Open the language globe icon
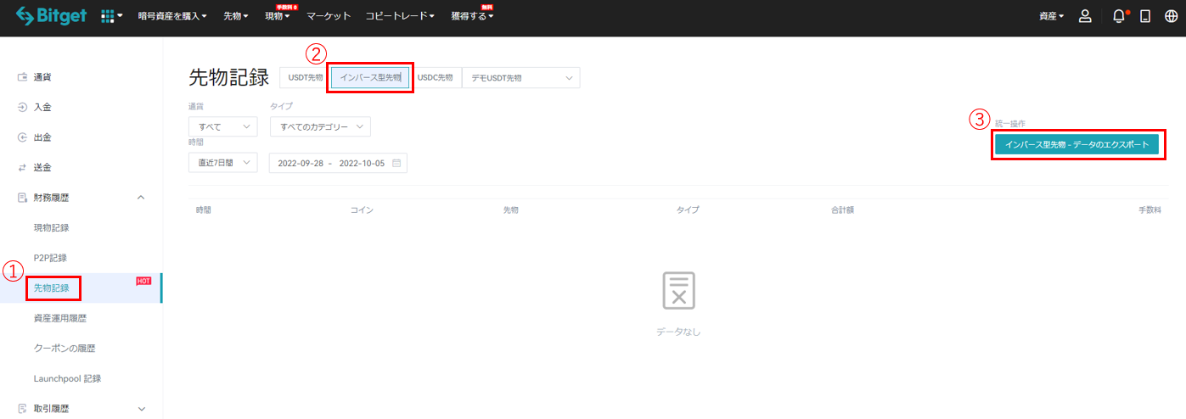Screen dimensions: 1186x419 click(x=1171, y=16)
